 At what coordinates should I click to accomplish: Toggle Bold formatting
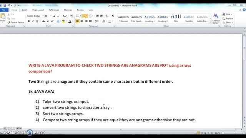coord(29,21)
